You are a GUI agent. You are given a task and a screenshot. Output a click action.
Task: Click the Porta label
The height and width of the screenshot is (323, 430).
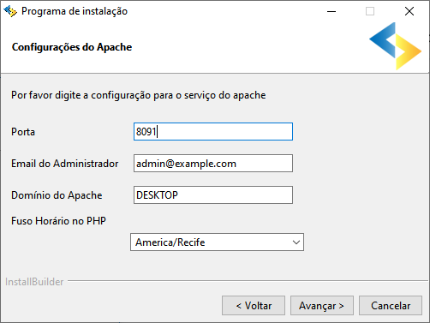coord(23,132)
